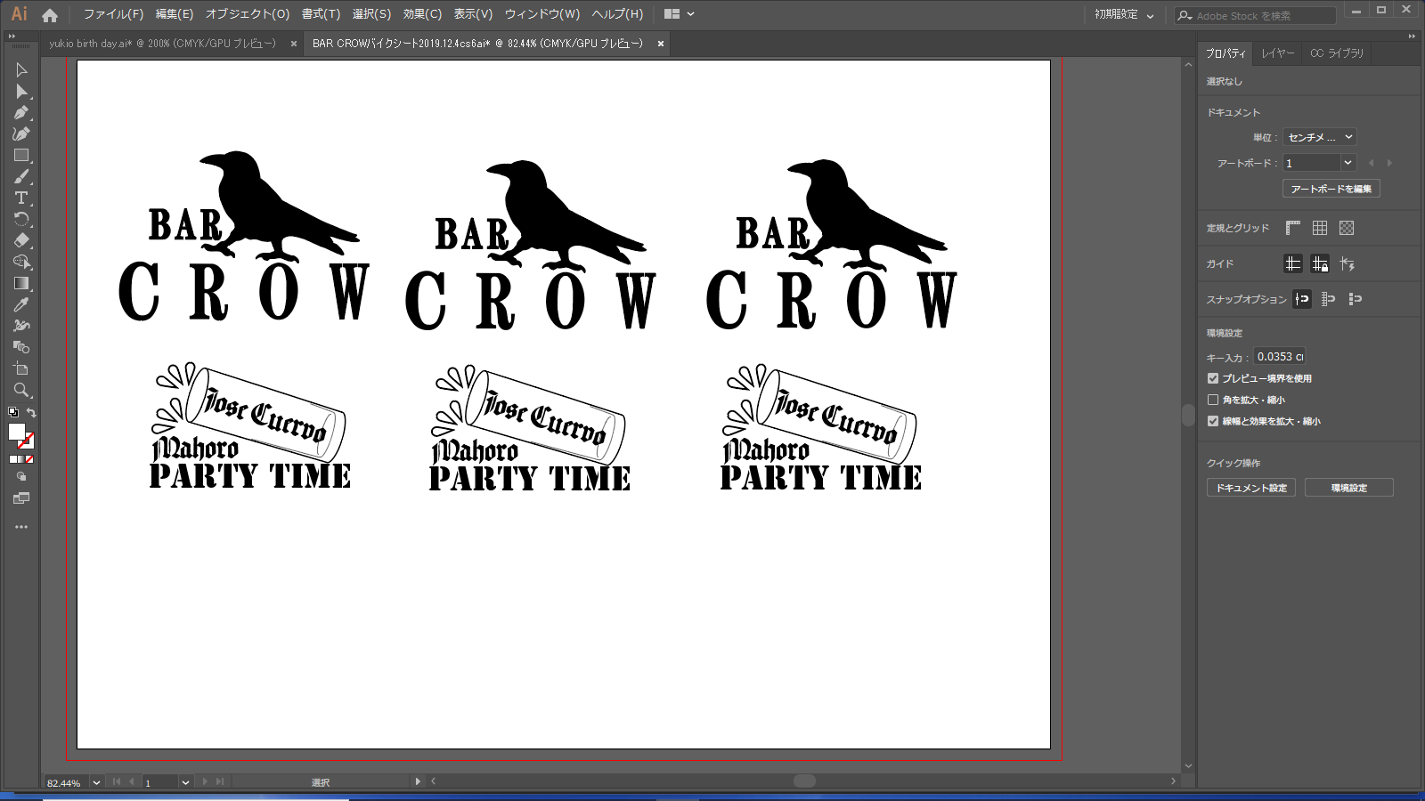
Task: Select the Eyedropper tool
Action: [21, 305]
